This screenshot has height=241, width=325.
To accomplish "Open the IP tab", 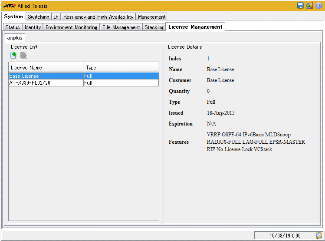I will [x=56, y=17].
